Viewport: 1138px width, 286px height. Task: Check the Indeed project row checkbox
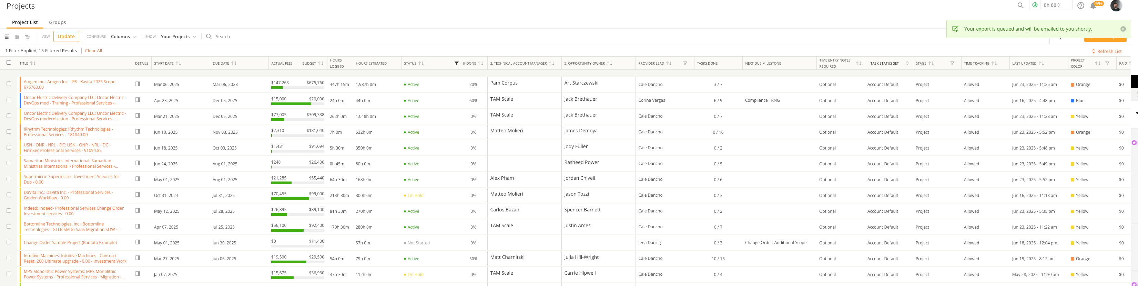(x=9, y=211)
